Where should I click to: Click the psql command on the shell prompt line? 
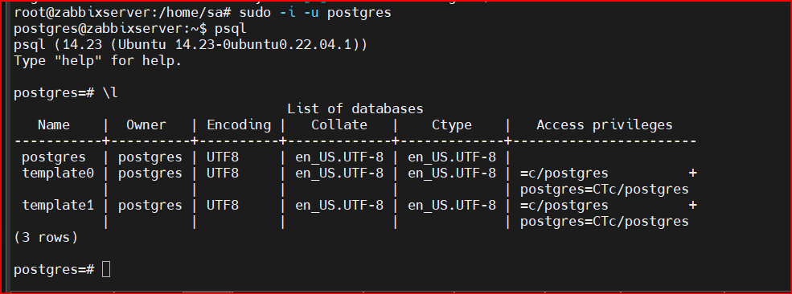(x=231, y=29)
